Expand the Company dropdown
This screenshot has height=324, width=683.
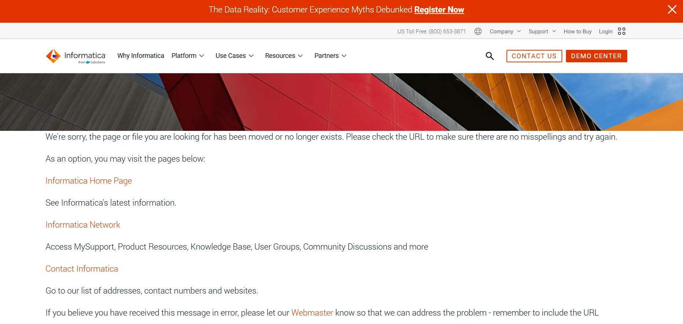(505, 32)
